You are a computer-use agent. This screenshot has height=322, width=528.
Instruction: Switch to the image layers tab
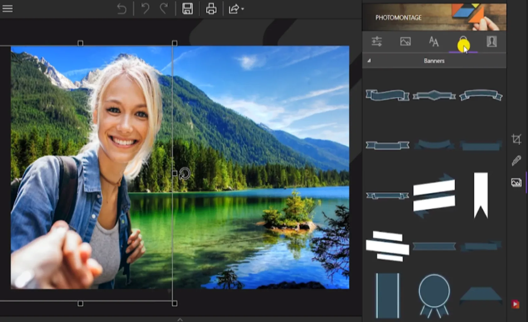point(405,42)
